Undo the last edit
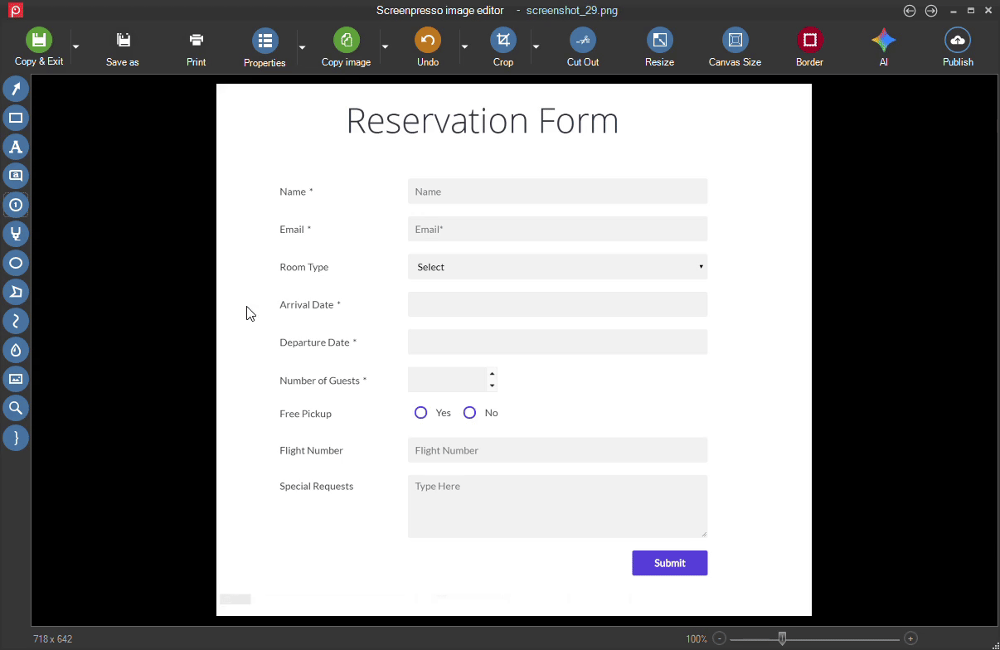This screenshot has width=1000, height=650. pyautogui.click(x=428, y=47)
